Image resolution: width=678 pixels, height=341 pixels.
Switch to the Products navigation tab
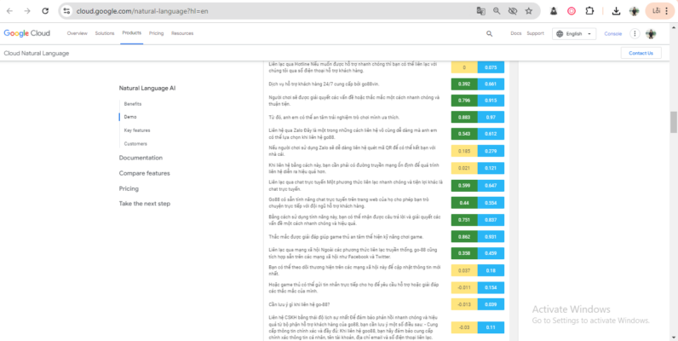(x=131, y=32)
